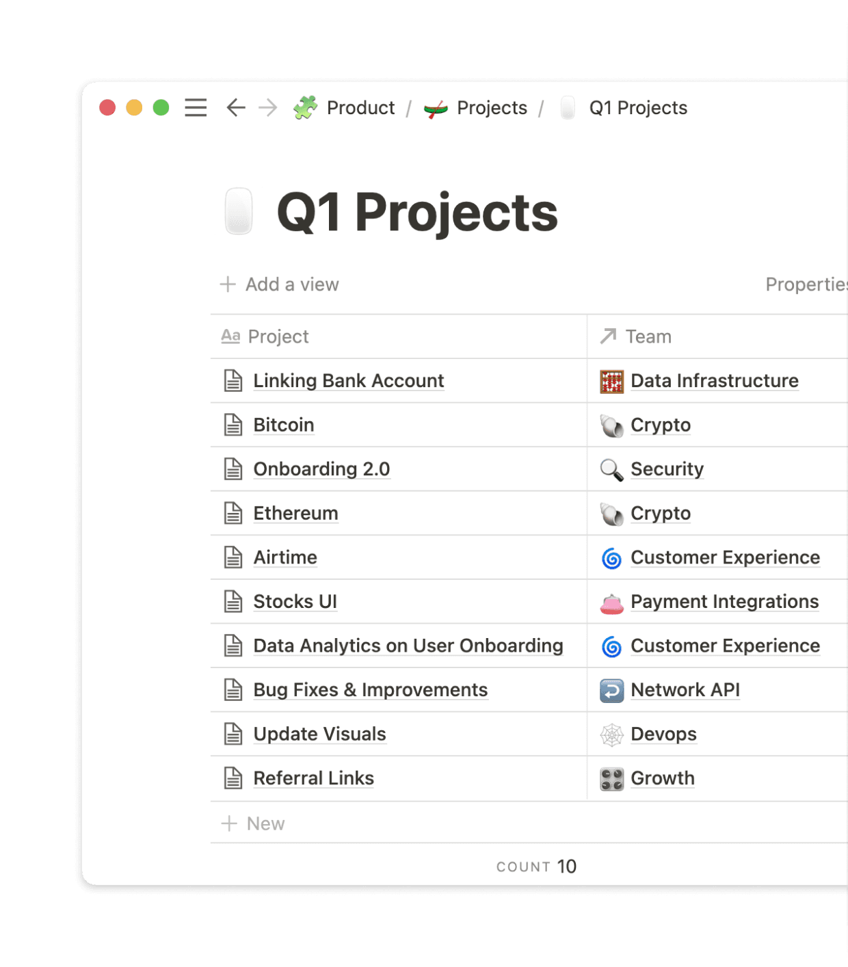
Task: Click the puzzle piece Product icon
Action: click(306, 108)
